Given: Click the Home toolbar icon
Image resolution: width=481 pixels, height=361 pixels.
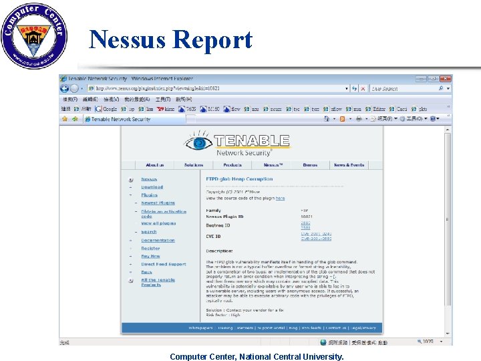Looking at the screenshot, I should point(327,119).
